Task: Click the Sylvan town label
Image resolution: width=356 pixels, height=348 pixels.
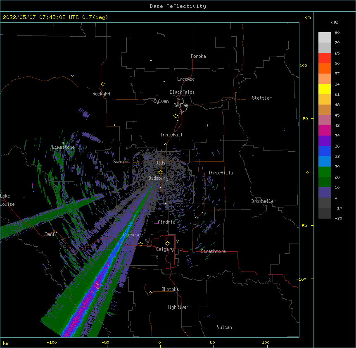Action: pyautogui.click(x=161, y=101)
